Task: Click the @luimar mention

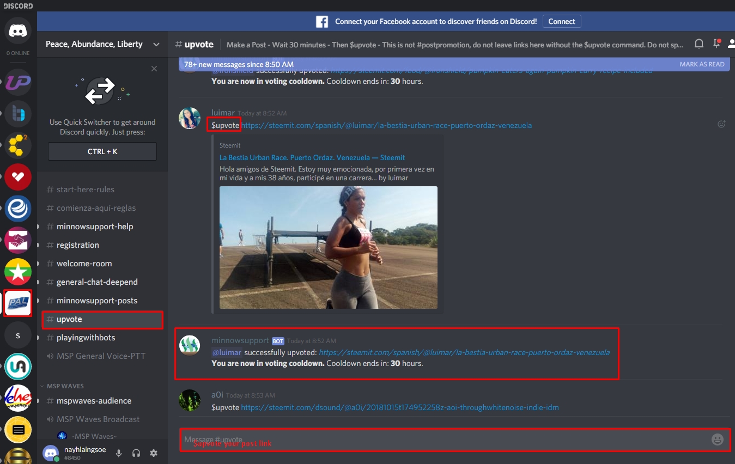Action: point(227,352)
